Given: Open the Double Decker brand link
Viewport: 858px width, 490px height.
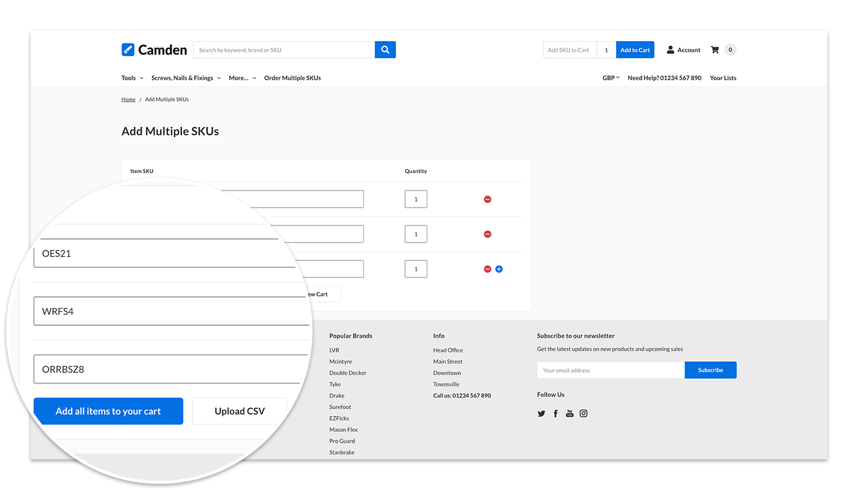Looking at the screenshot, I should coord(348,373).
